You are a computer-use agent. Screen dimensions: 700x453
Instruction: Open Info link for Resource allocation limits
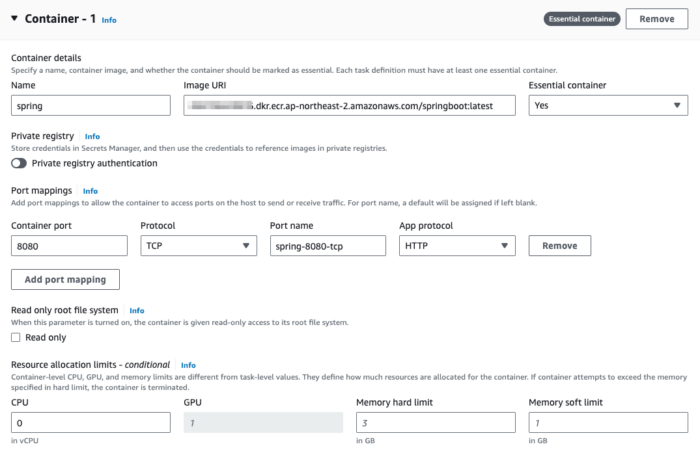(188, 365)
